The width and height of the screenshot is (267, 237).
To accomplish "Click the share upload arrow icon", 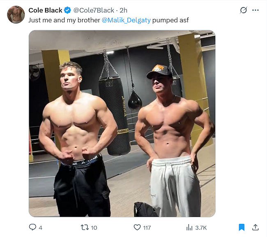I will click(255, 227).
